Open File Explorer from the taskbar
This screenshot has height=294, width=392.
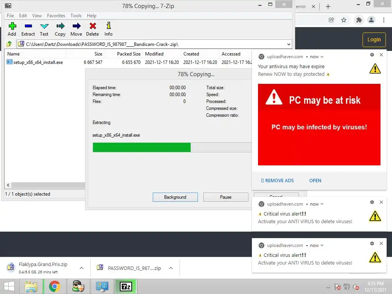coord(31,286)
